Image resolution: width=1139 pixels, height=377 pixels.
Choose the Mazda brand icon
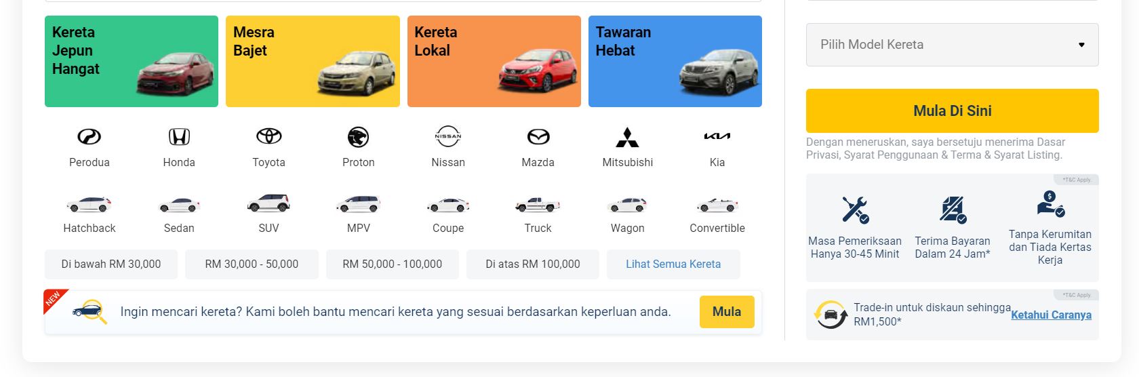coord(538,137)
